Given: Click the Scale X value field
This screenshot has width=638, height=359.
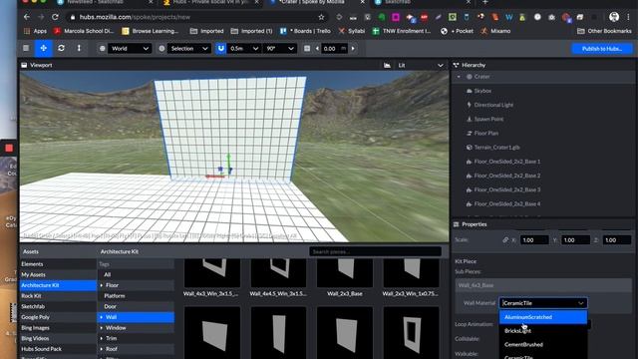Looking at the screenshot, I should coord(534,240).
